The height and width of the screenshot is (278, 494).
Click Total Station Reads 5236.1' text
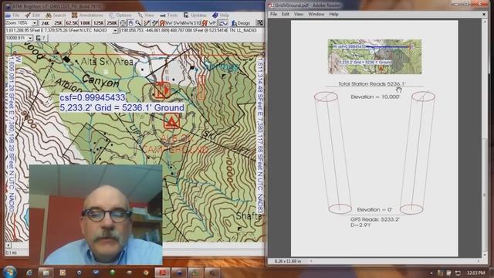pyautogui.click(x=372, y=84)
